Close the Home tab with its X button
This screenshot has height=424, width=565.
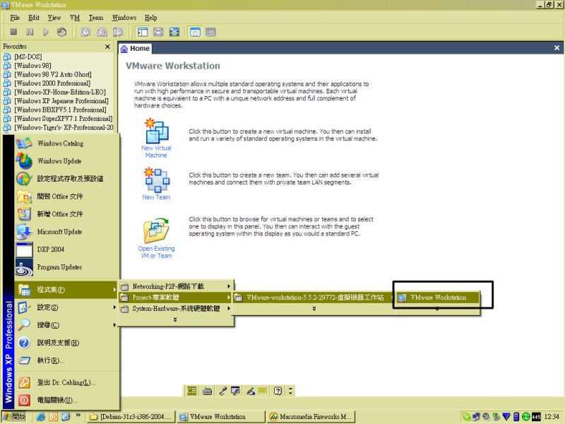[557, 47]
